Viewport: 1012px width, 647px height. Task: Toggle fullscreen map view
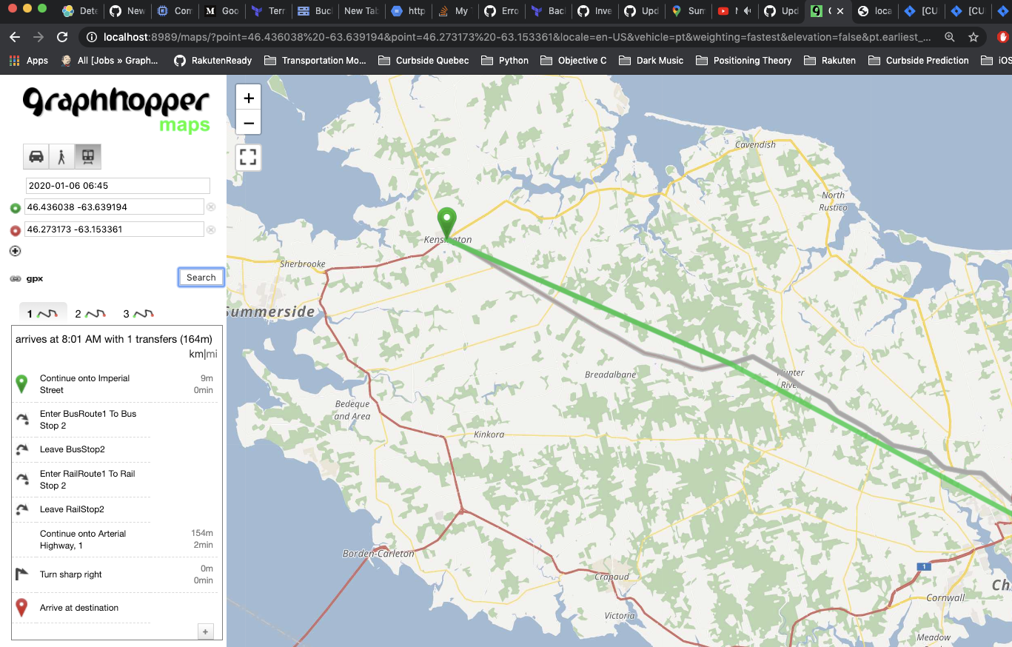pos(248,157)
